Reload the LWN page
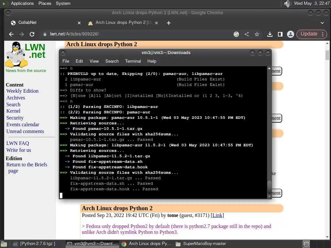 [32, 34]
